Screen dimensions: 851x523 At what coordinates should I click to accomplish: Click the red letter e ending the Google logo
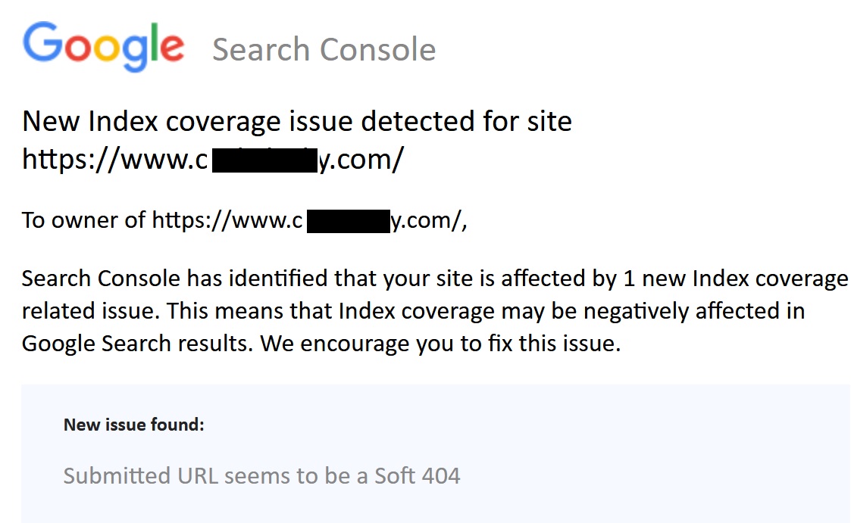click(172, 48)
